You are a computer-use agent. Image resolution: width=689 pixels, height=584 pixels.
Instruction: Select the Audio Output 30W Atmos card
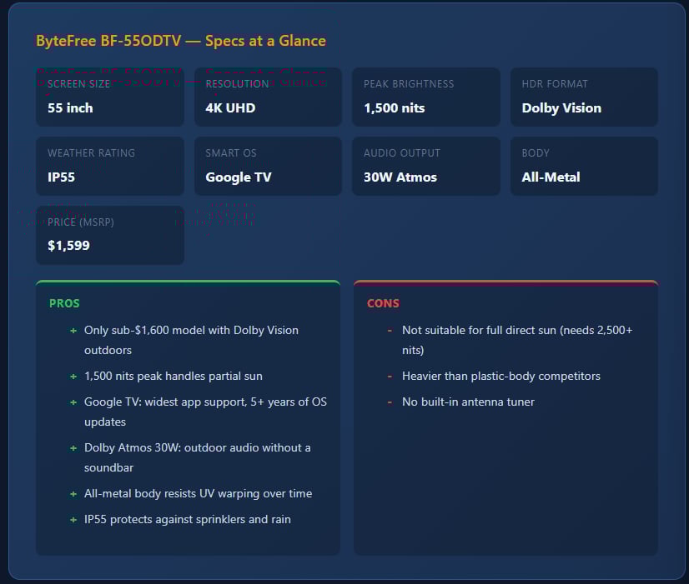pyautogui.click(x=425, y=167)
